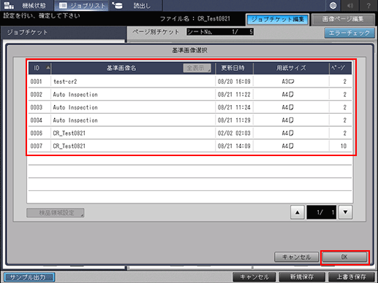Screen dimensions: 378x283
Task: Click the 08/20 16:09 date cell
Action: [234, 82]
